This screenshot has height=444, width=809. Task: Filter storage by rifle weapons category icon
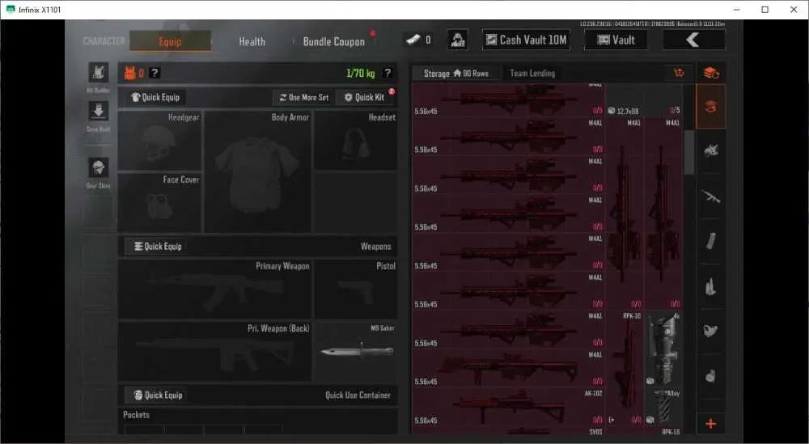click(x=711, y=196)
